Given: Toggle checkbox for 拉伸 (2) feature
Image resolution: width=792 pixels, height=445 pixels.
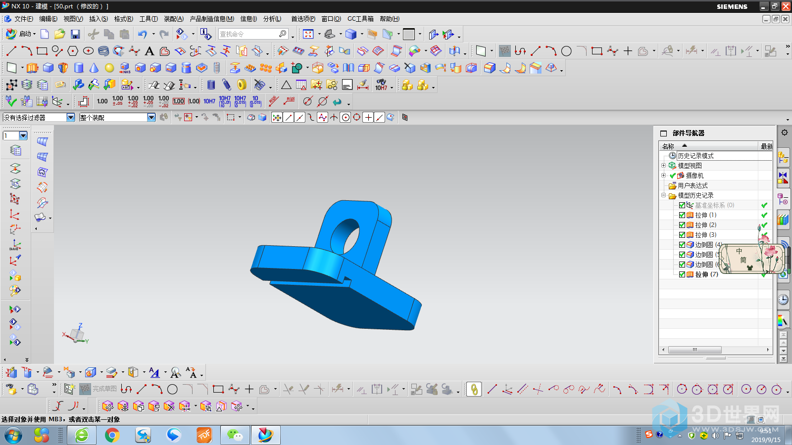Looking at the screenshot, I should (x=682, y=225).
